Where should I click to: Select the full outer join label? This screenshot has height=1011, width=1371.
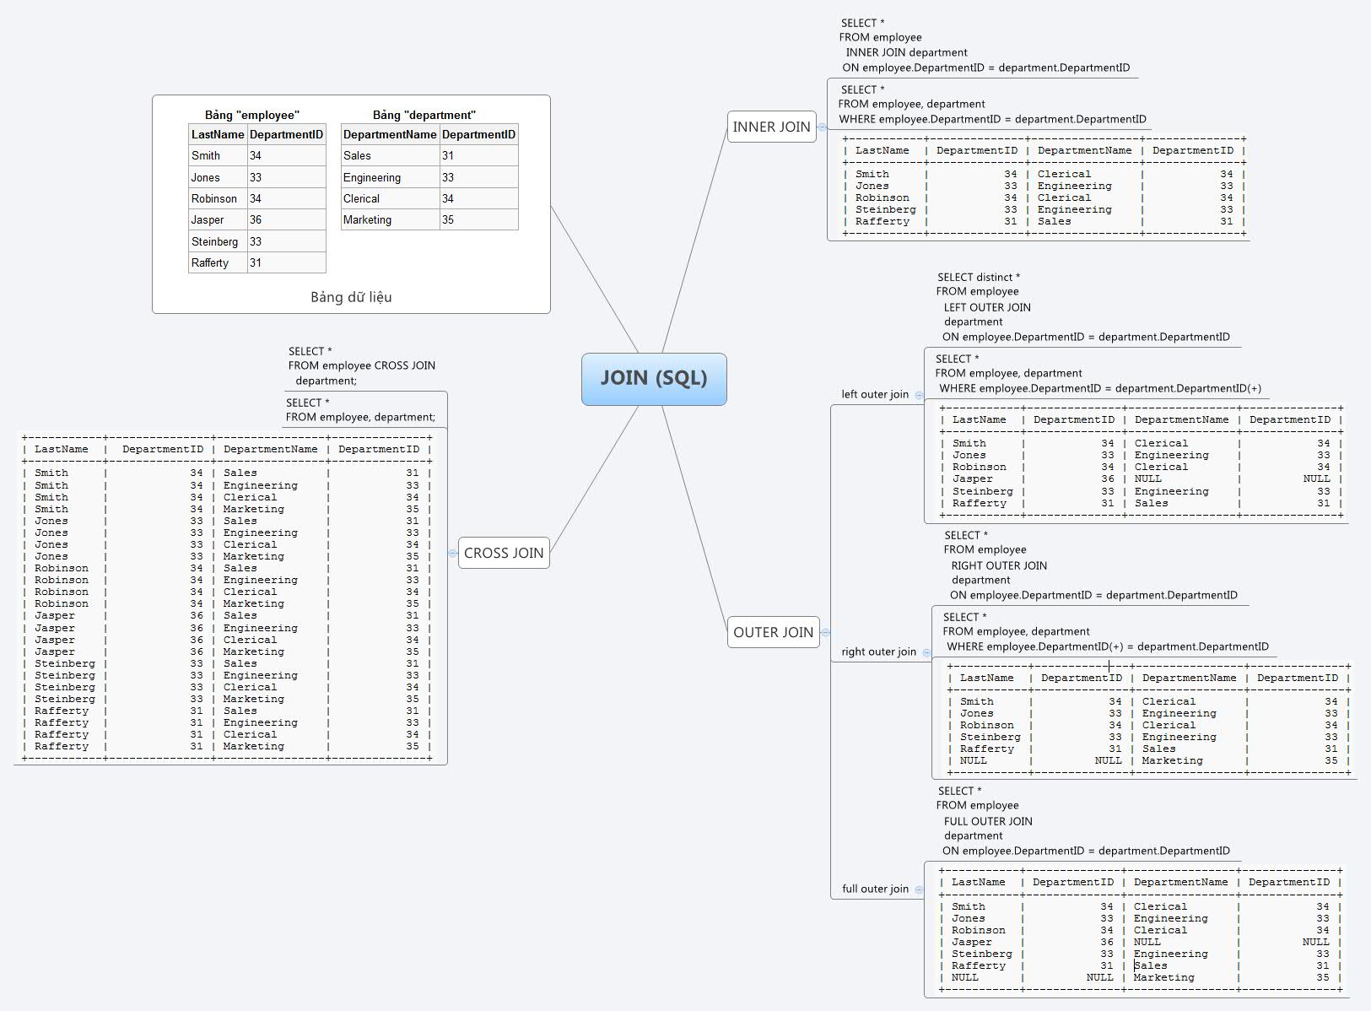coord(877,889)
